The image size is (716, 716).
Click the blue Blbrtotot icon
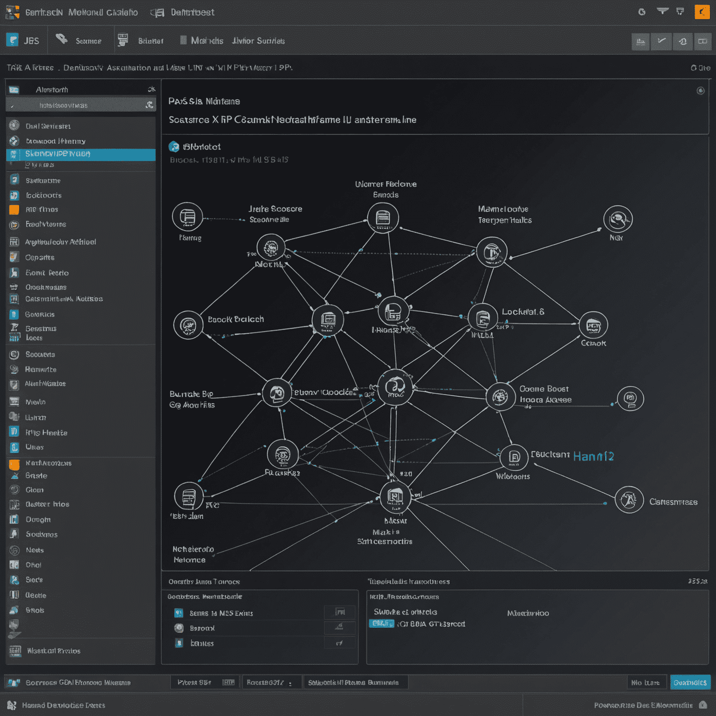[174, 147]
